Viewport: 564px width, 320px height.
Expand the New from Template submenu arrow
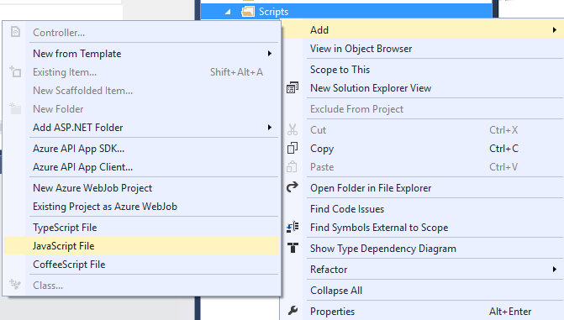click(x=270, y=54)
